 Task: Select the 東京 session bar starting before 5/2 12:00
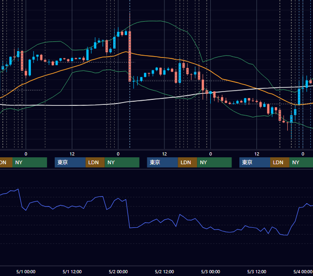(162, 162)
